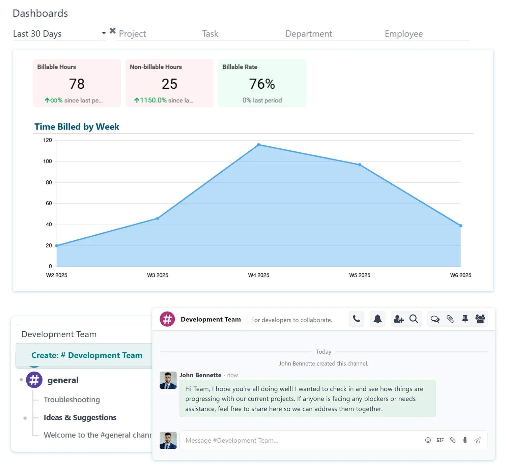Screen dimensions: 506x472
Task: Click the pink hash Development Team icon
Action: [x=167, y=319]
